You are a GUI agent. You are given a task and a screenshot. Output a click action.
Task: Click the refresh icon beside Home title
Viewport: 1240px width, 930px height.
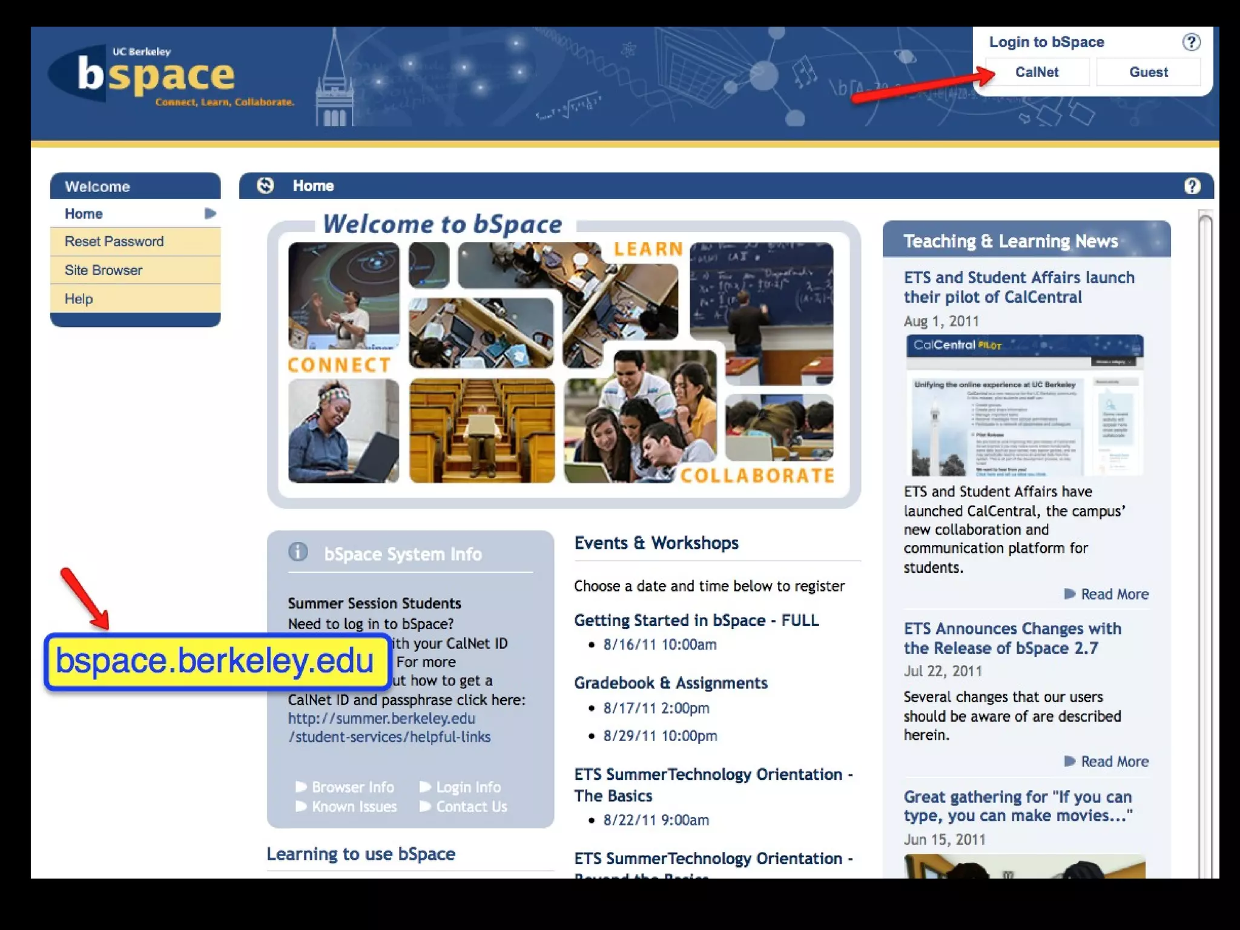point(265,185)
